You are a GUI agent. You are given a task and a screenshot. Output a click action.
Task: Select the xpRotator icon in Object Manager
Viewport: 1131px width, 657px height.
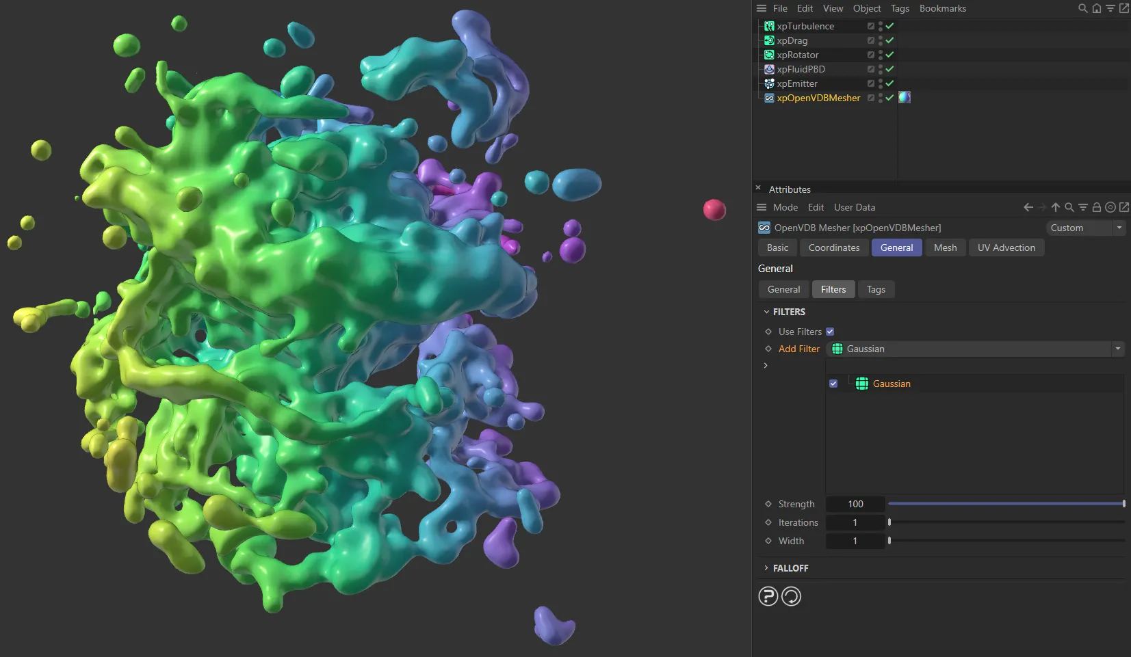[x=769, y=55]
